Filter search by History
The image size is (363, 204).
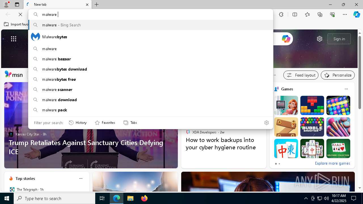pyautogui.click(x=78, y=123)
